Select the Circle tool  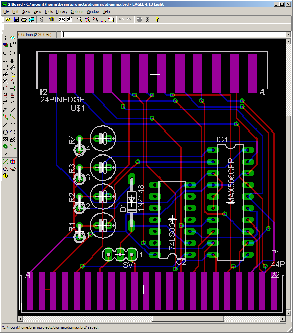pyautogui.click(x=5, y=132)
